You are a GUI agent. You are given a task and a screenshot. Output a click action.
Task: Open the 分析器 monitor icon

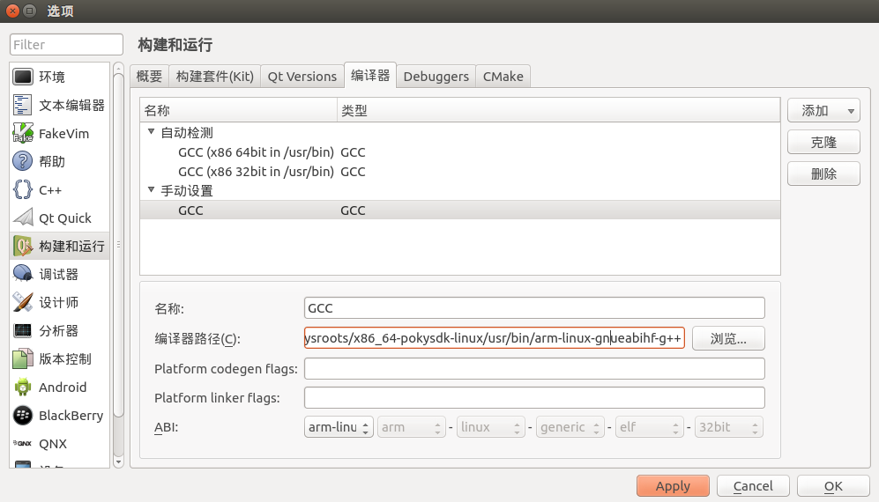tap(23, 330)
